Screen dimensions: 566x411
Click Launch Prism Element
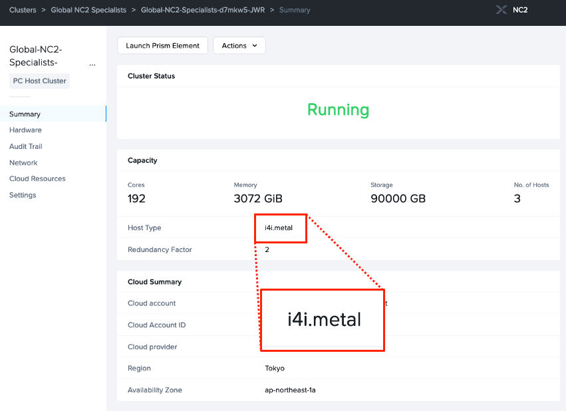[x=162, y=45]
